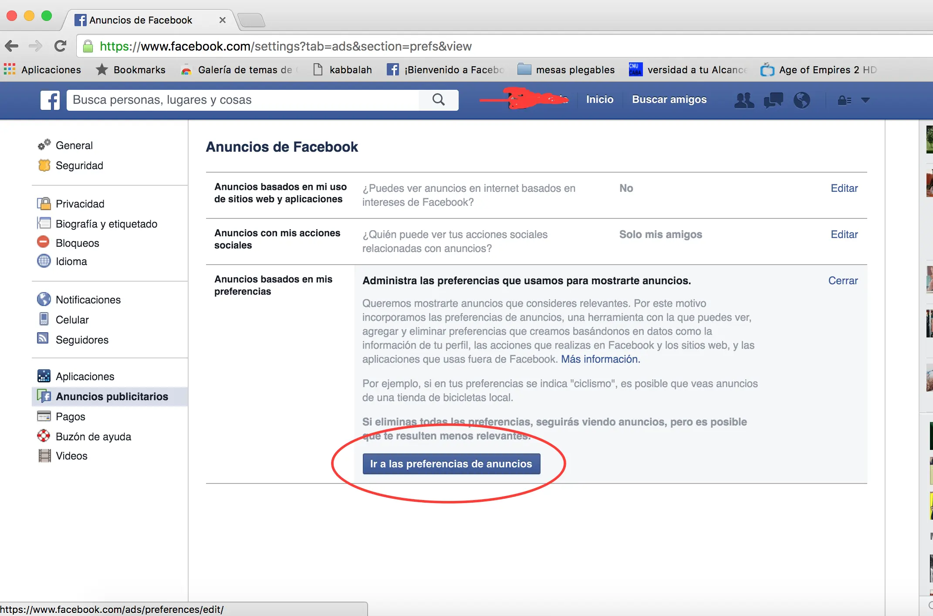Follow the Más información link
Viewport: 933px width, 616px height.
coord(600,359)
